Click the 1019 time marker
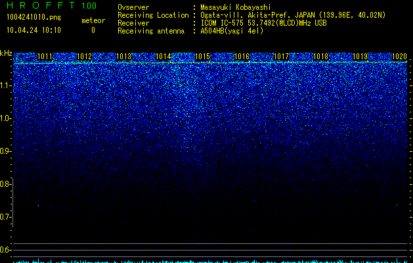The image size is (413, 263). (360, 57)
